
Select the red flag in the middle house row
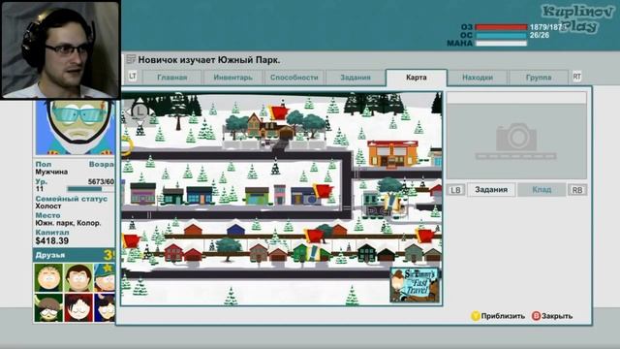[x=314, y=236]
